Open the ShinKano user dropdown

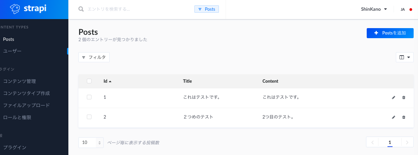(x=374, y=9)
